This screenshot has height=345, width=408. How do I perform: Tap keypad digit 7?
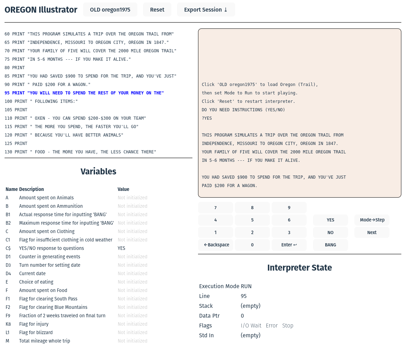(x=215, y=207)
